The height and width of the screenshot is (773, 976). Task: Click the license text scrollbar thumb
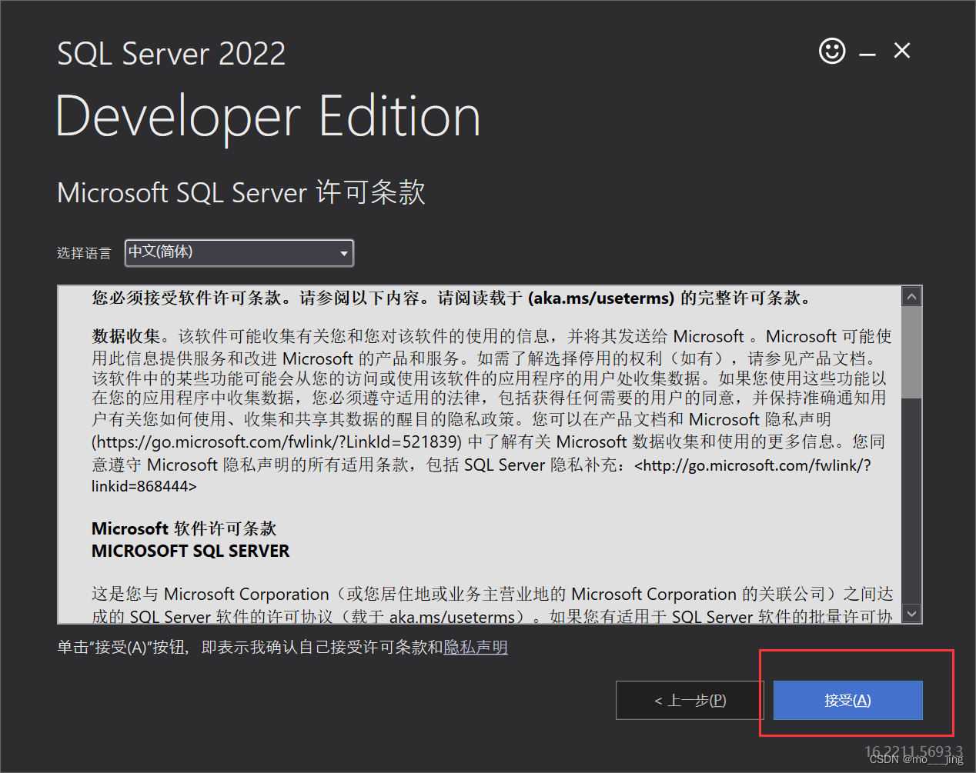click(912, 352)
